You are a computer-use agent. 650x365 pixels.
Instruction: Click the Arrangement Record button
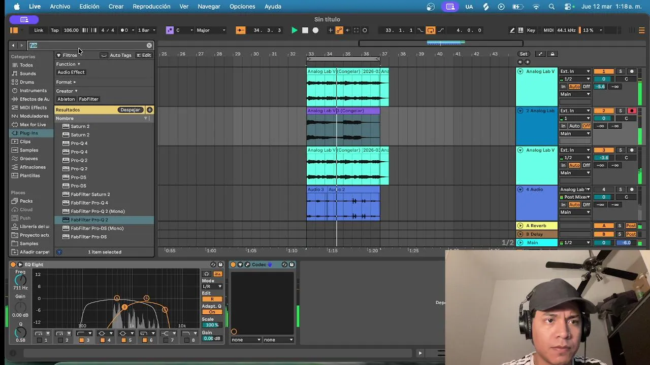[x=315, y=30]
